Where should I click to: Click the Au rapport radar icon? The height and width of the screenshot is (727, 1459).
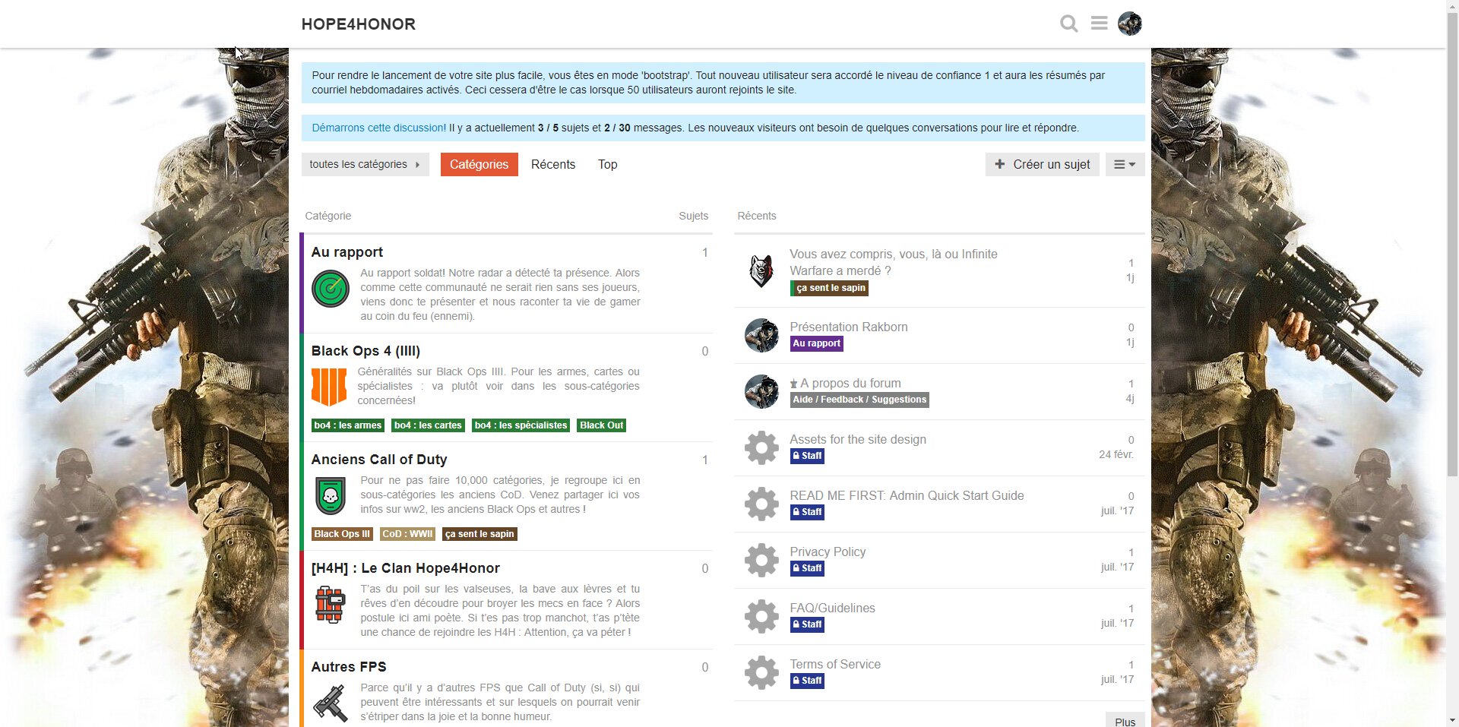pos(331,289)
